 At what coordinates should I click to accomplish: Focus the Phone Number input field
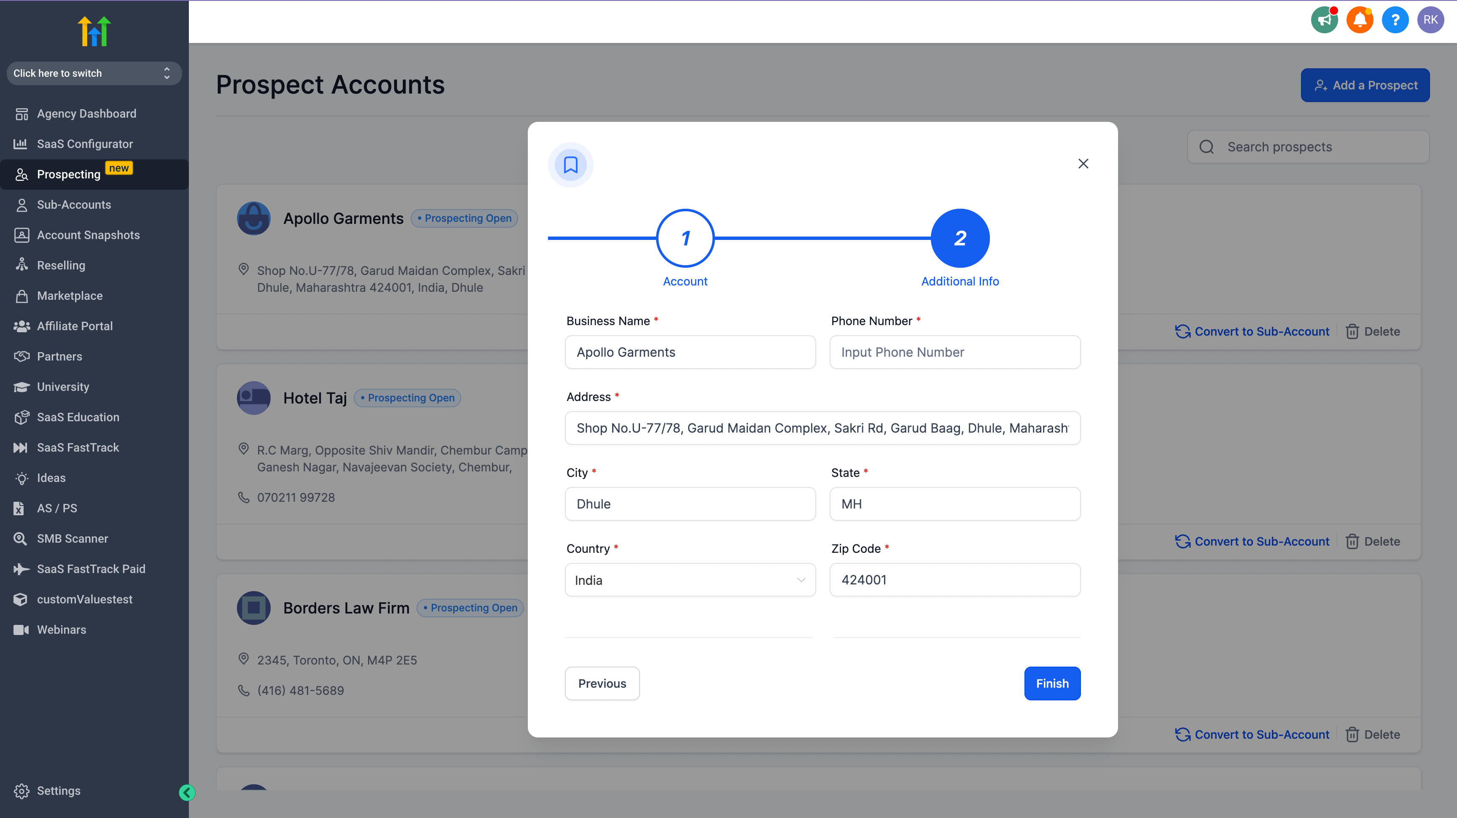click(x=955, y=352)
